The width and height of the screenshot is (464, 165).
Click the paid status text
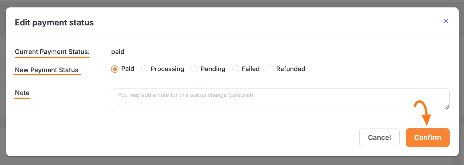[x=118, y=52]
